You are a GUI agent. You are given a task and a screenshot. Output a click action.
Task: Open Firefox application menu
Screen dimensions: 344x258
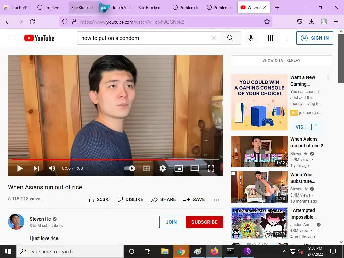336,21
